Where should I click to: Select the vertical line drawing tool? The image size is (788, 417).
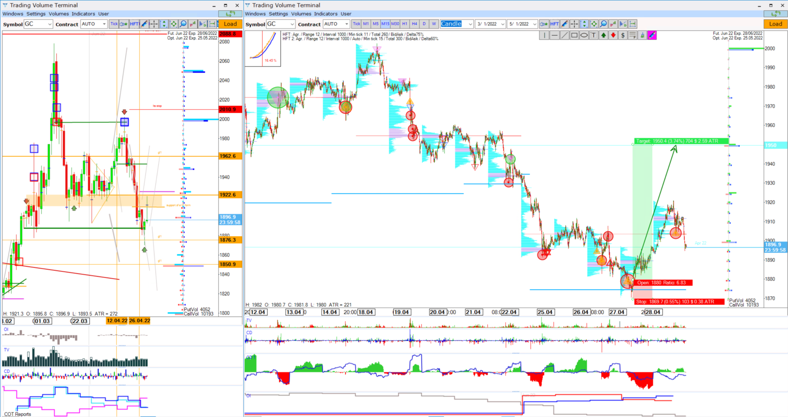tap(544, 35)
